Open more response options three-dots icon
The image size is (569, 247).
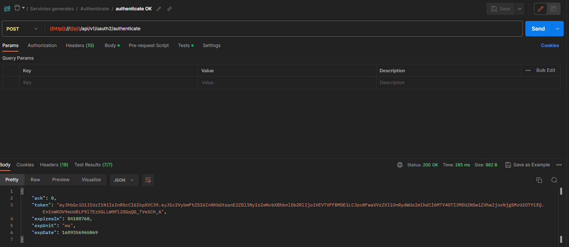[x=559, y=165]
